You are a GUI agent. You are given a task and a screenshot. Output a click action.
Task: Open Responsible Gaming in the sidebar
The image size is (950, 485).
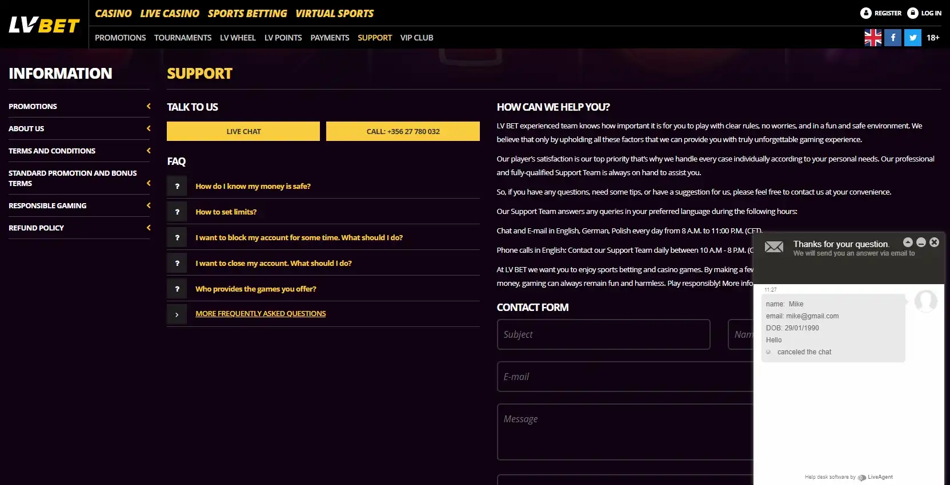tap(47, 205)
